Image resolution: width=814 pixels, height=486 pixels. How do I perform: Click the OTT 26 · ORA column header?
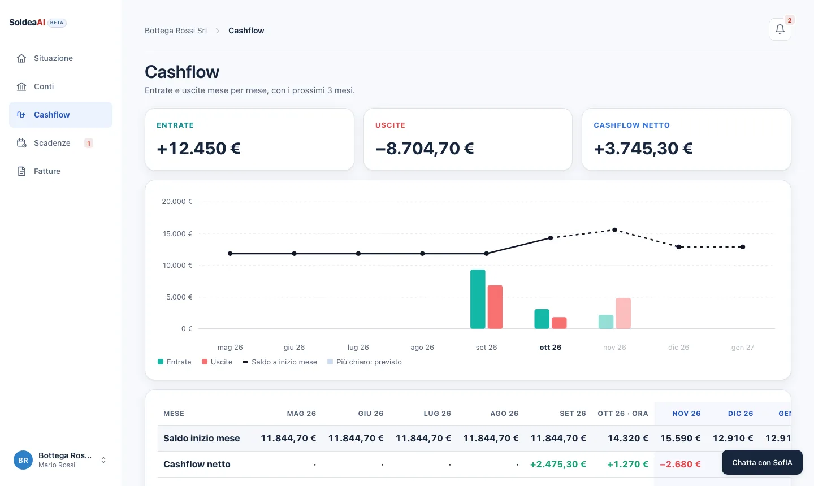coord(623,413)
